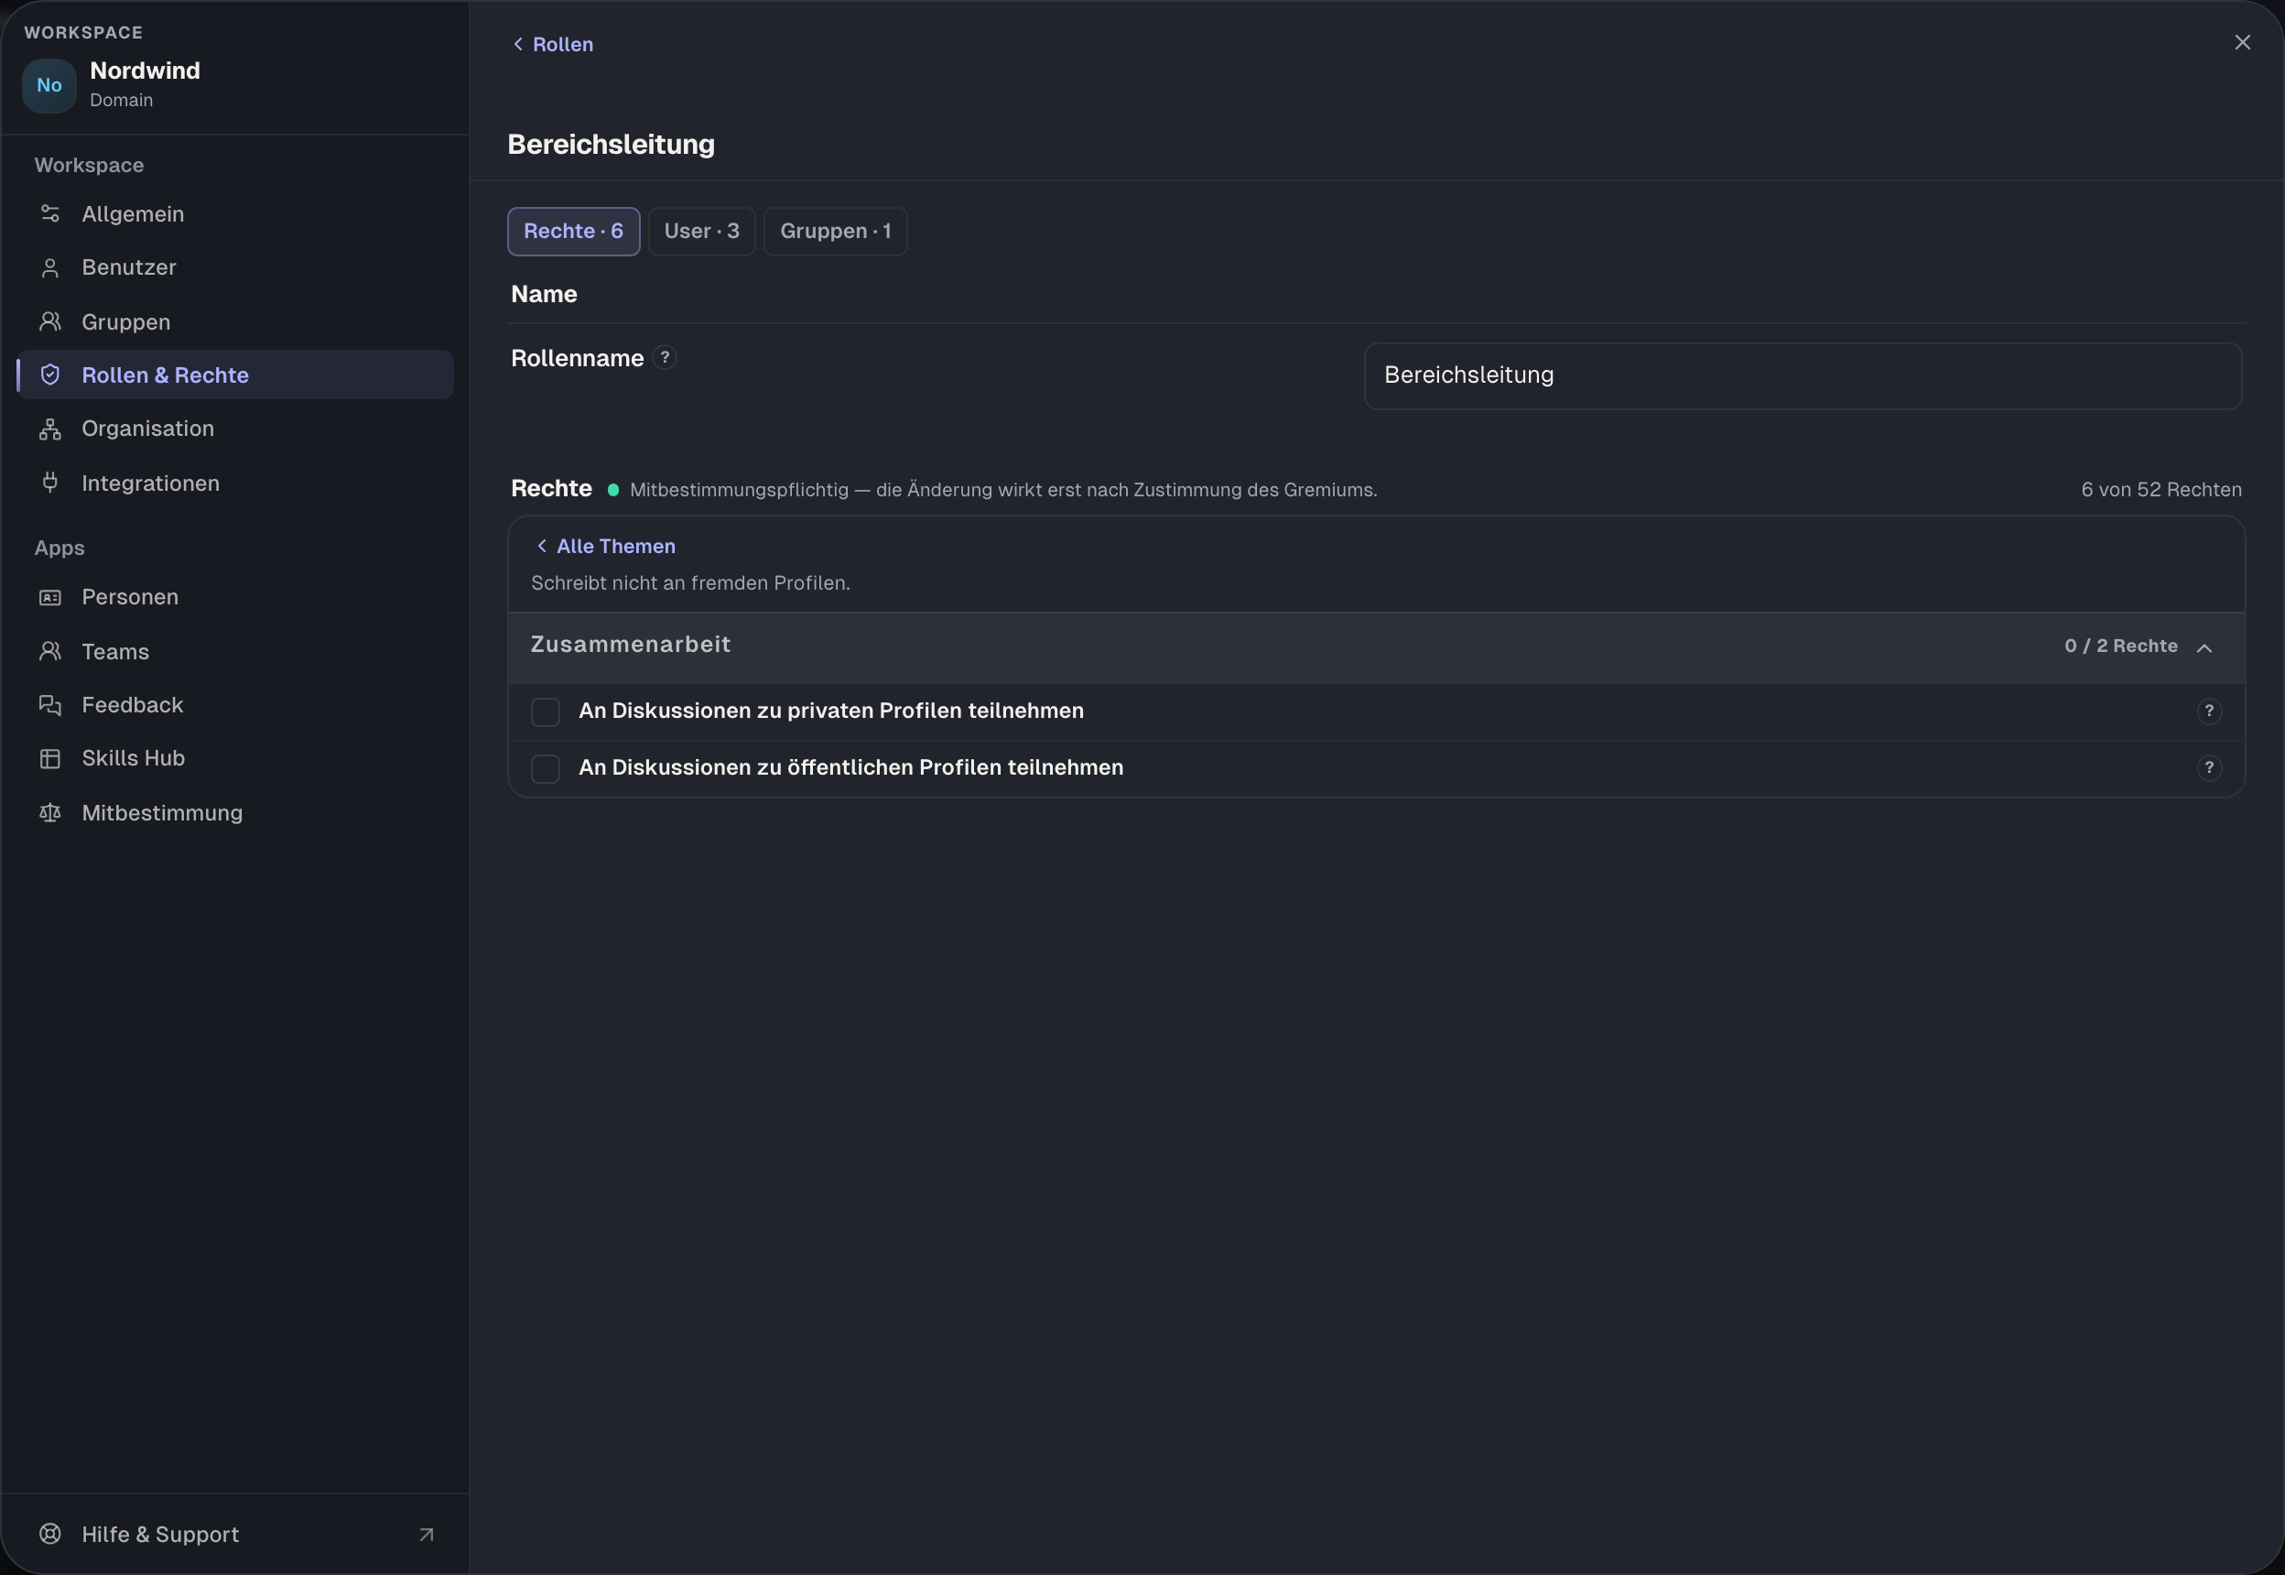Screen dimensions: 2285x1575
Task: Open the Mitbestimmung app entry
Action: pyautogui.click(x=234, y=812)
